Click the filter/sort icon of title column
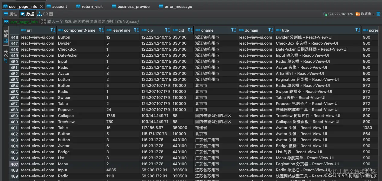This screenshot has width=382, height=181. 358,30
